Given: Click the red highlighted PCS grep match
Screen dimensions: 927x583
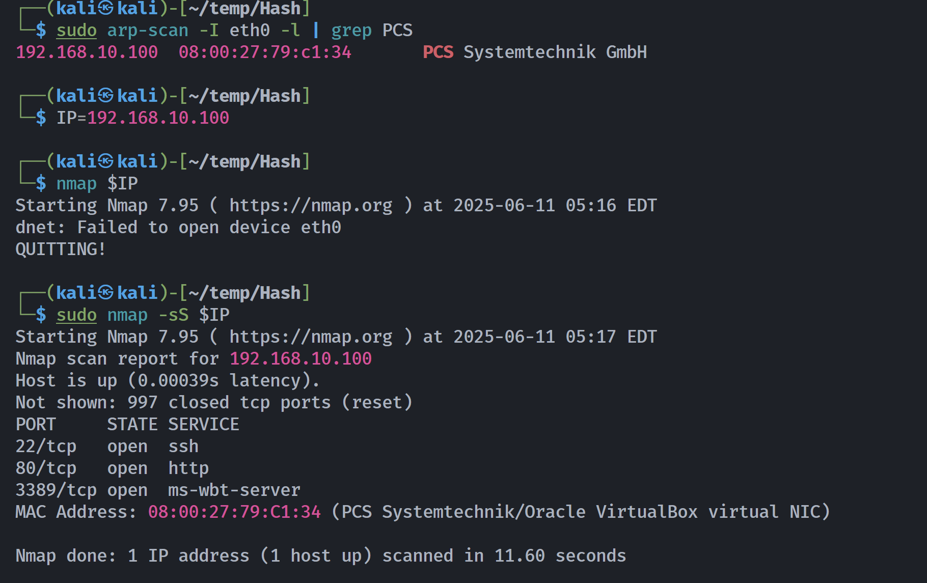Looking at the screenshot, I should coord(438,52).
